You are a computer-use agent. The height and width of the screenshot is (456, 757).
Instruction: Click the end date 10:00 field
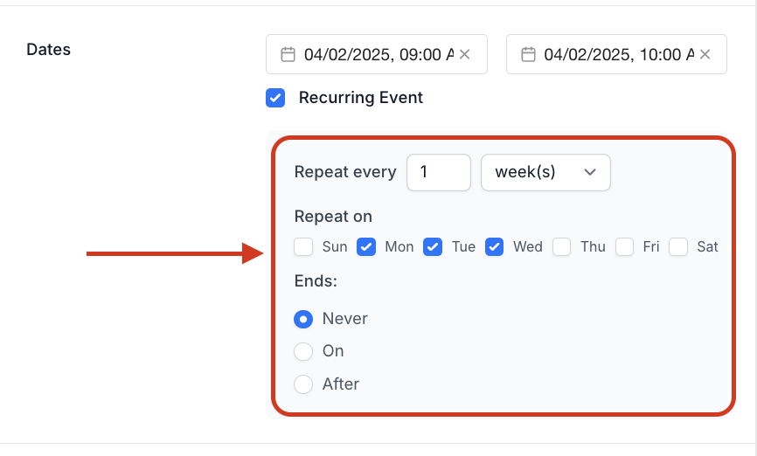pos(616,54)
